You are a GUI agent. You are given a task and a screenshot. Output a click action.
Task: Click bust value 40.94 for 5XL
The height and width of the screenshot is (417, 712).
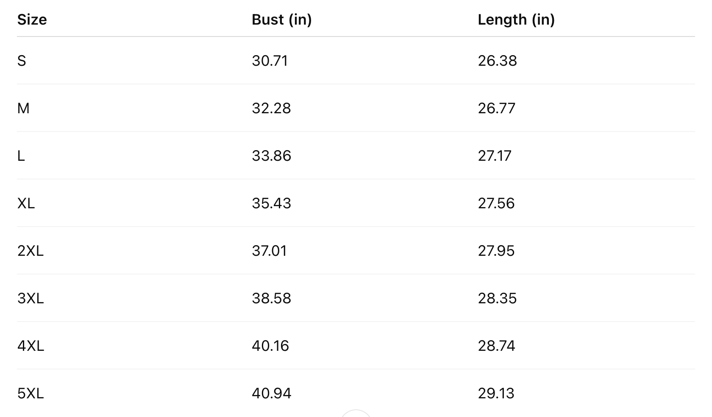tap(271, 394)
